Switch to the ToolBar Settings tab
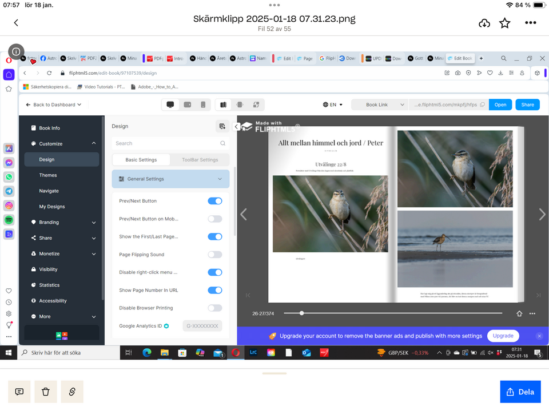The image size is (549, 411). 200,160
